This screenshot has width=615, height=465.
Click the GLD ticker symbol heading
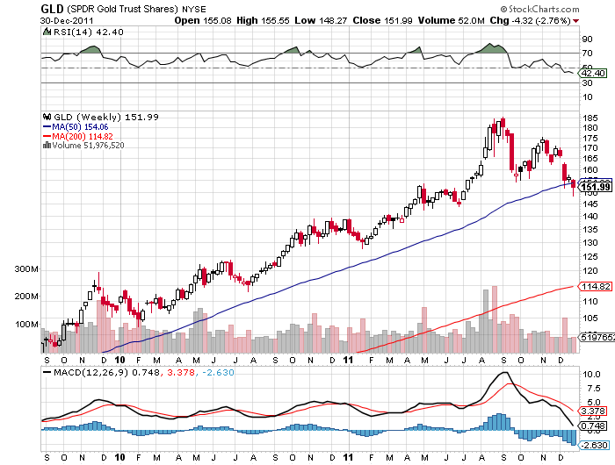[53, 9]
